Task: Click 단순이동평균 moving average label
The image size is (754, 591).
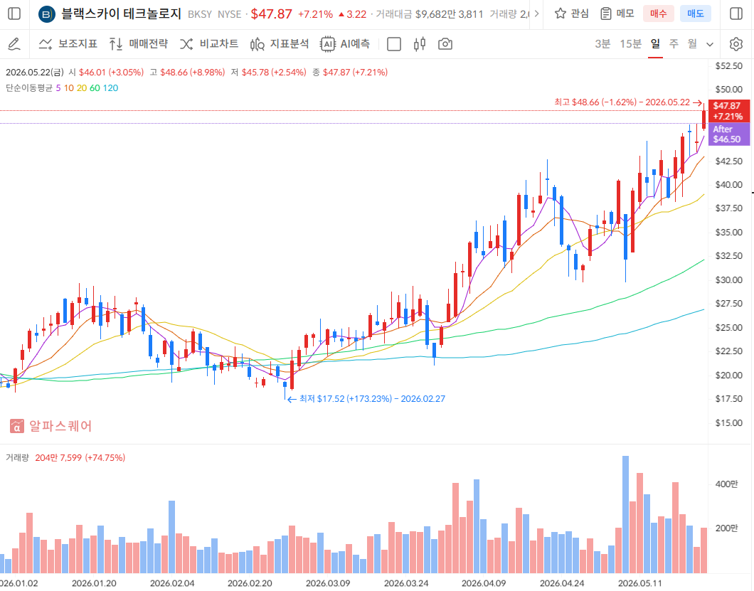Action: click(x=29, y=88)
